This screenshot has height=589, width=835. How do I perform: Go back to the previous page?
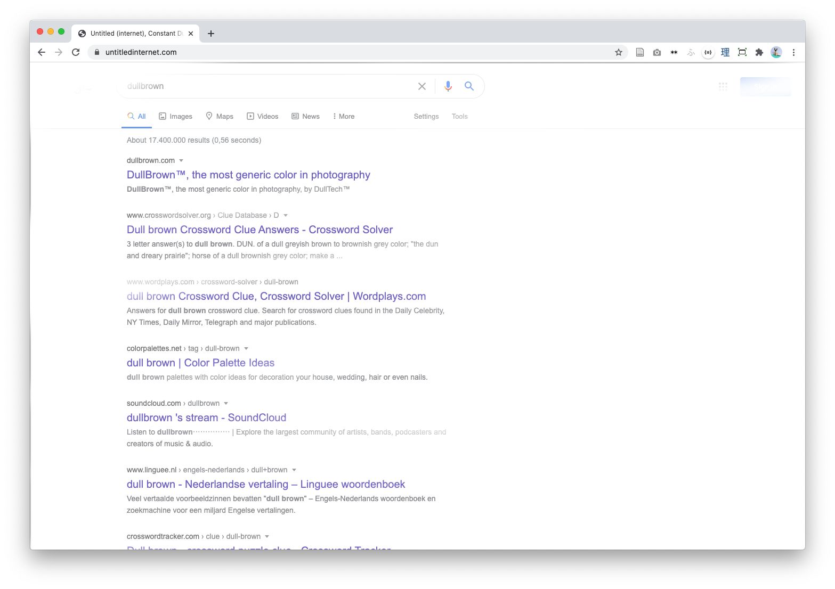coord(42,52)
